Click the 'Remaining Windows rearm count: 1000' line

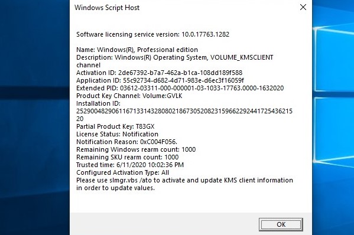click(x=136, y=149)
